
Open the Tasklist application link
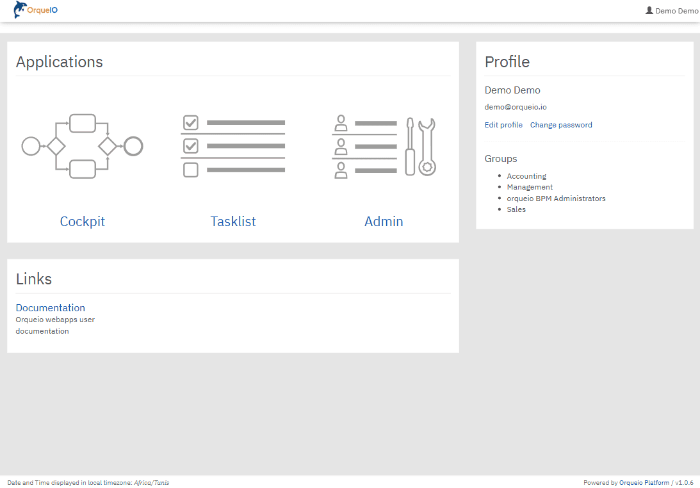232,221
